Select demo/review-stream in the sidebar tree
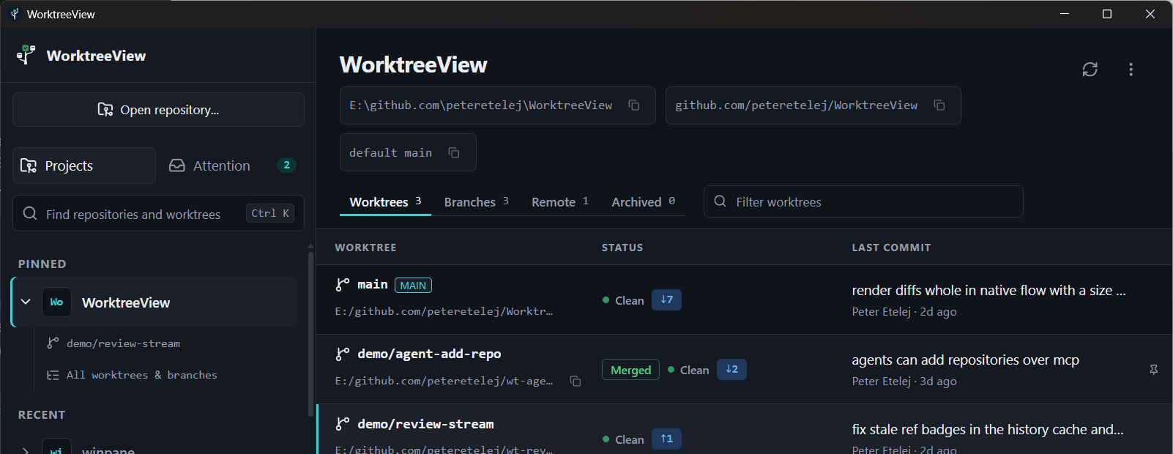Viewport: 1173px width, 454px height. pos(123,343)
